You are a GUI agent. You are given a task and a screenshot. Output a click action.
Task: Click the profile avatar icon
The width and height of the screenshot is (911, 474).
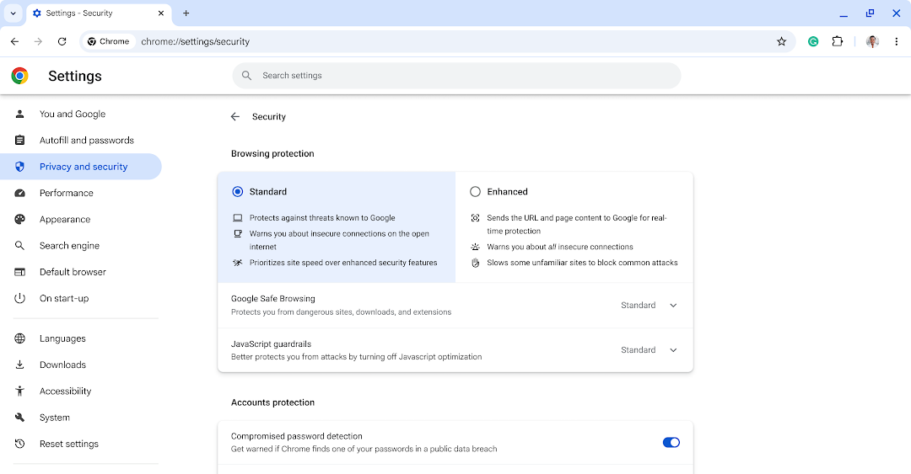point(872,41)
